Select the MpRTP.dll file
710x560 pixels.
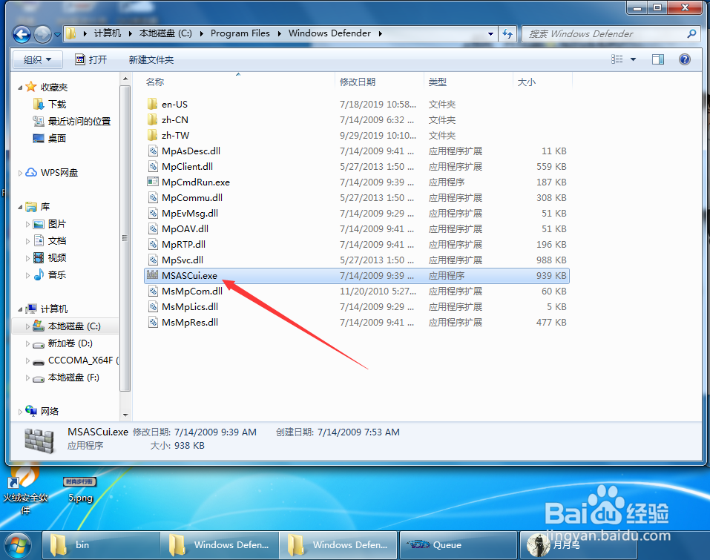pos(356,245)
